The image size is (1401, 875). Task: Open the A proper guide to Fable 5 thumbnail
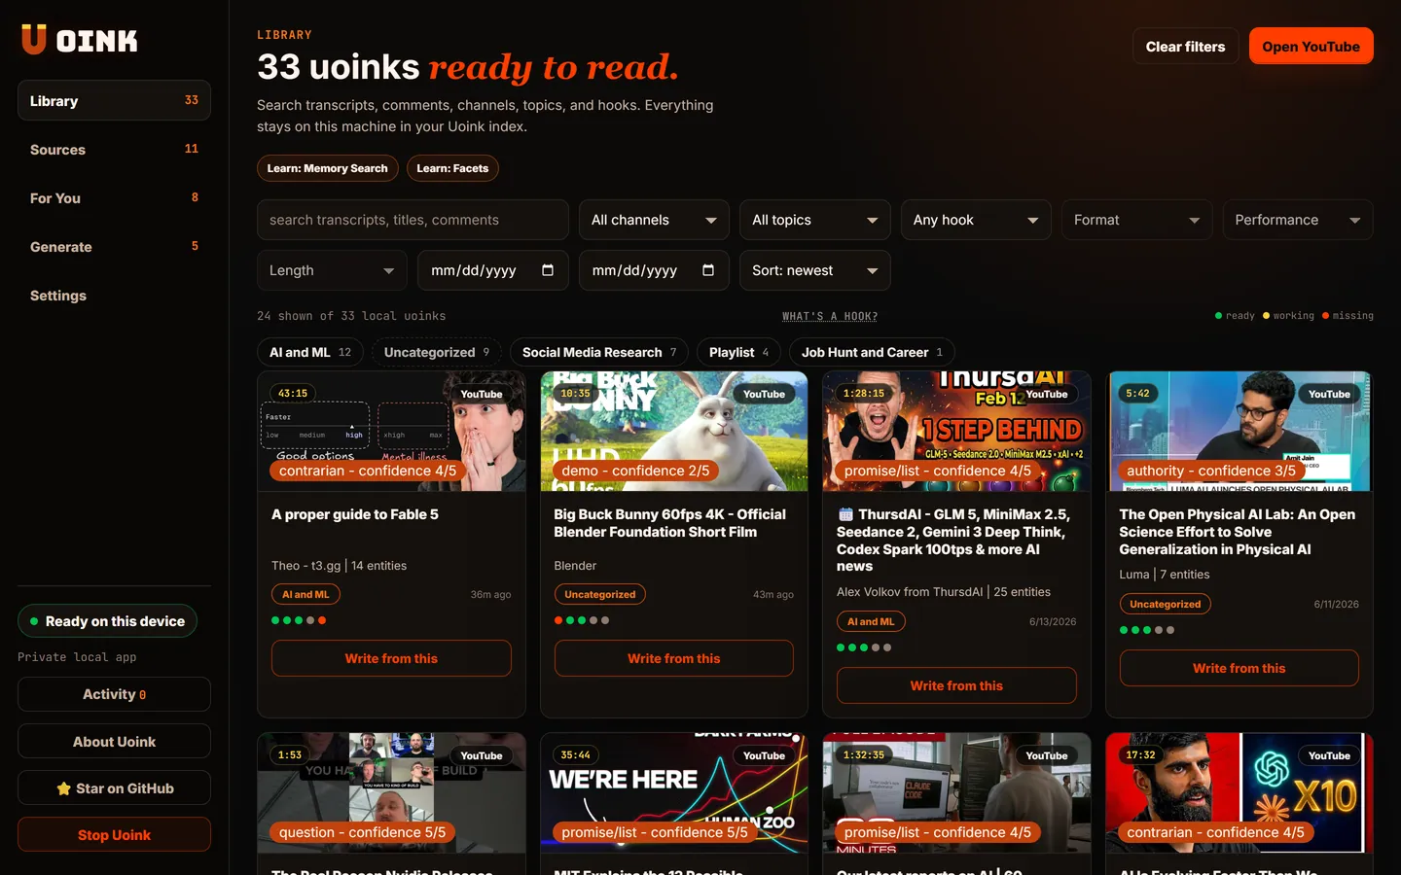click(391, 431)
